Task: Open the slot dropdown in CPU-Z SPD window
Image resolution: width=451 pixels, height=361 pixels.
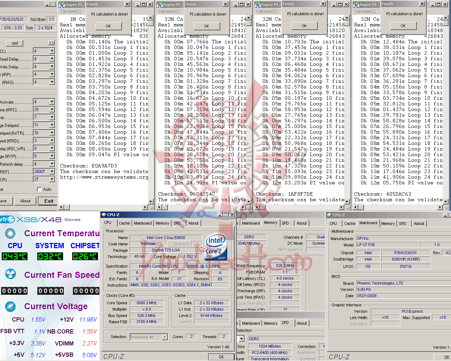Action: point(242,339)
